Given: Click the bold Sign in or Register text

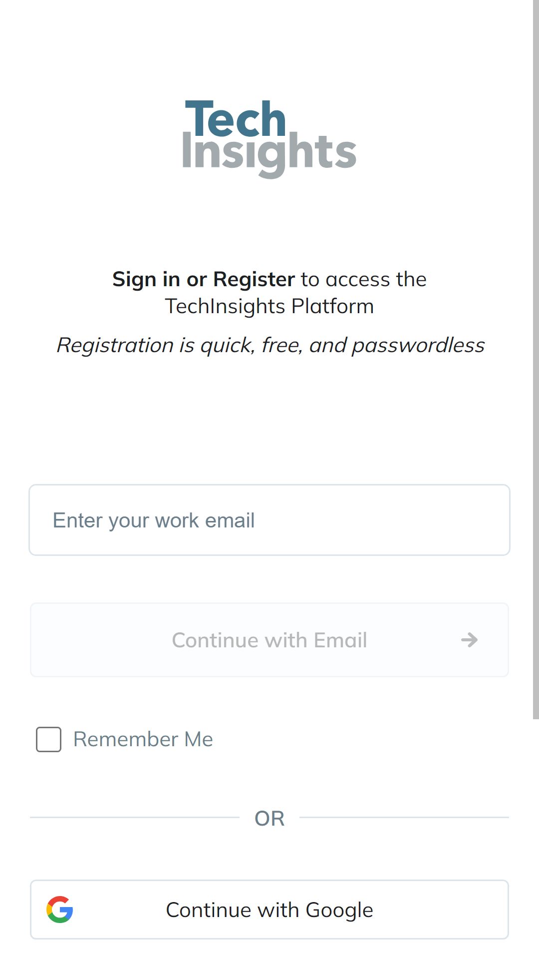Looking at the screenshot, I should [204, 279].
